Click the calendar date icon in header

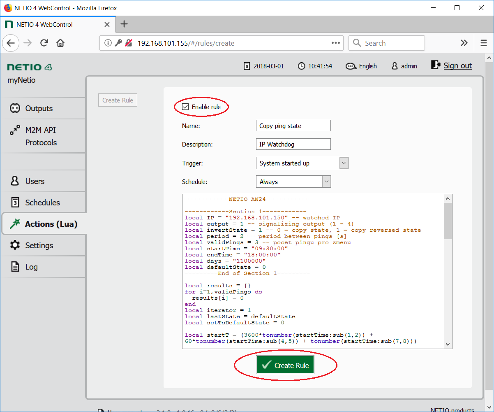point(247,66)
